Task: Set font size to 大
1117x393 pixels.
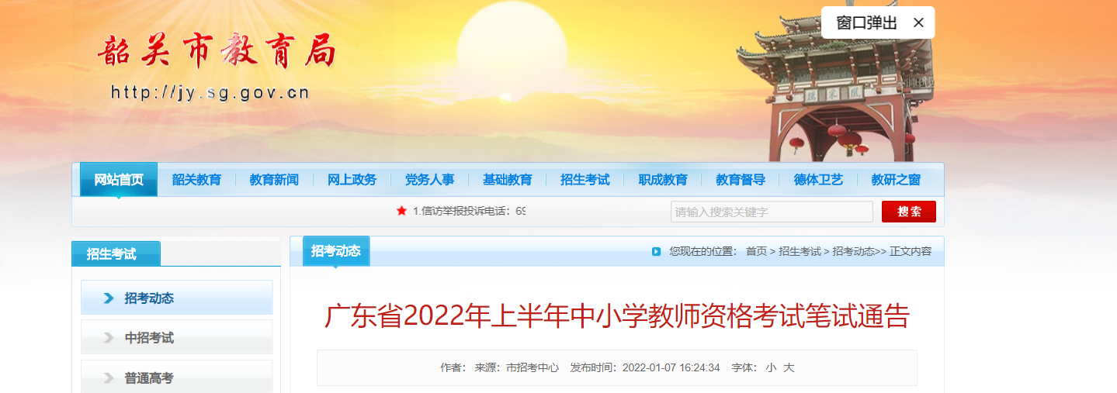Action: pyautogui.click(x=789, y=367)
